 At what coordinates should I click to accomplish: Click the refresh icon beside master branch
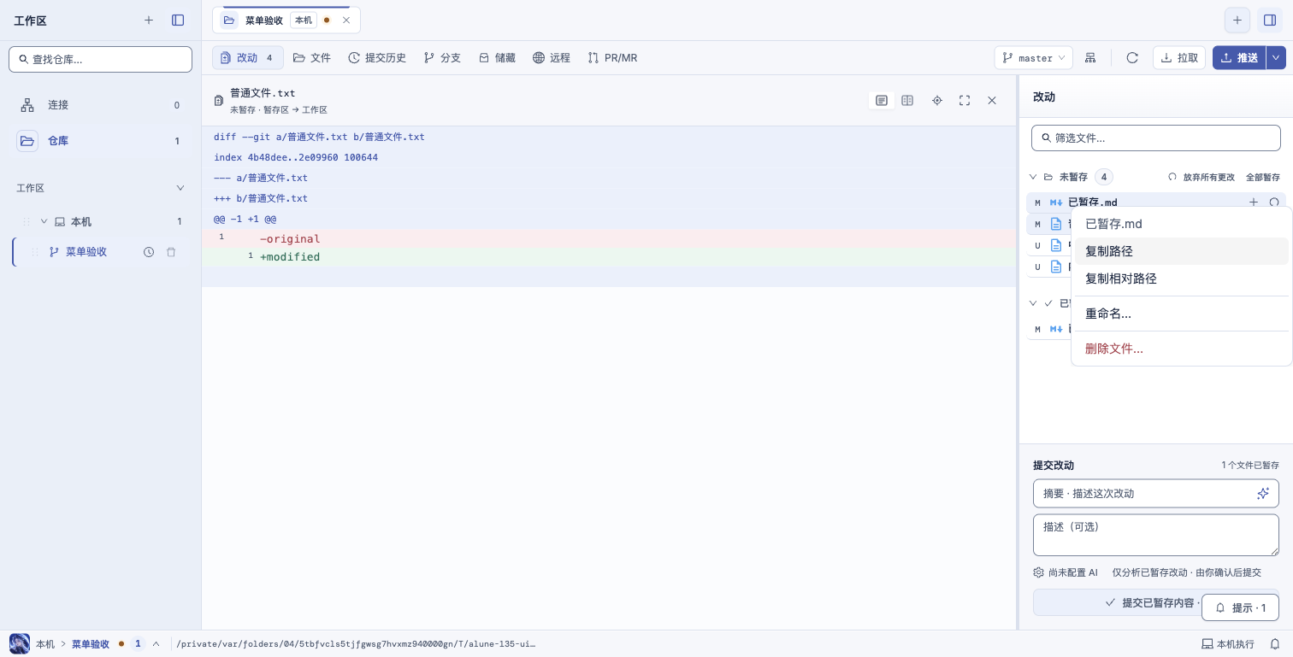(1132, 58)
